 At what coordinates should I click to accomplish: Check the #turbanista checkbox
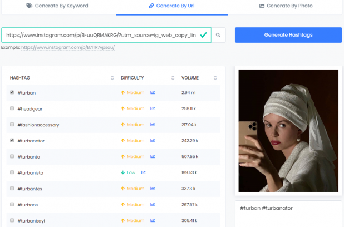pos(12,172)
